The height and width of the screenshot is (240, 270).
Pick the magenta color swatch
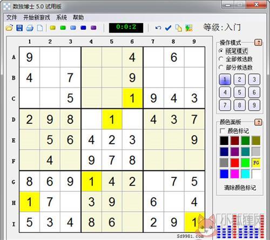coord(235,174)
